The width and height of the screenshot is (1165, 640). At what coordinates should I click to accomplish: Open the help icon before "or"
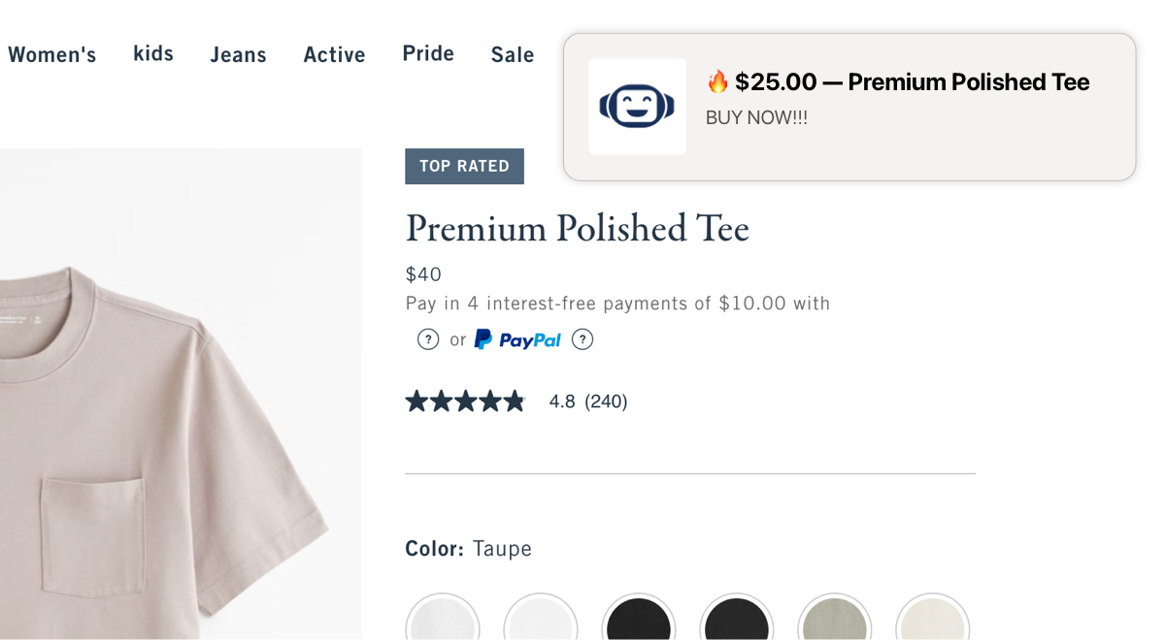pyautogui.click(x=428, y=339)
